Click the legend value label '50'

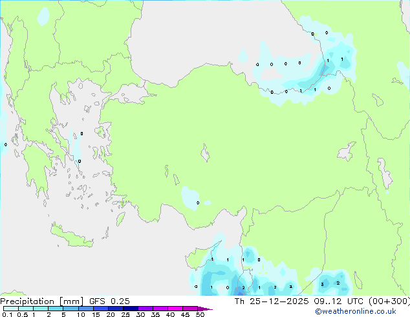[x=200, y=314]
